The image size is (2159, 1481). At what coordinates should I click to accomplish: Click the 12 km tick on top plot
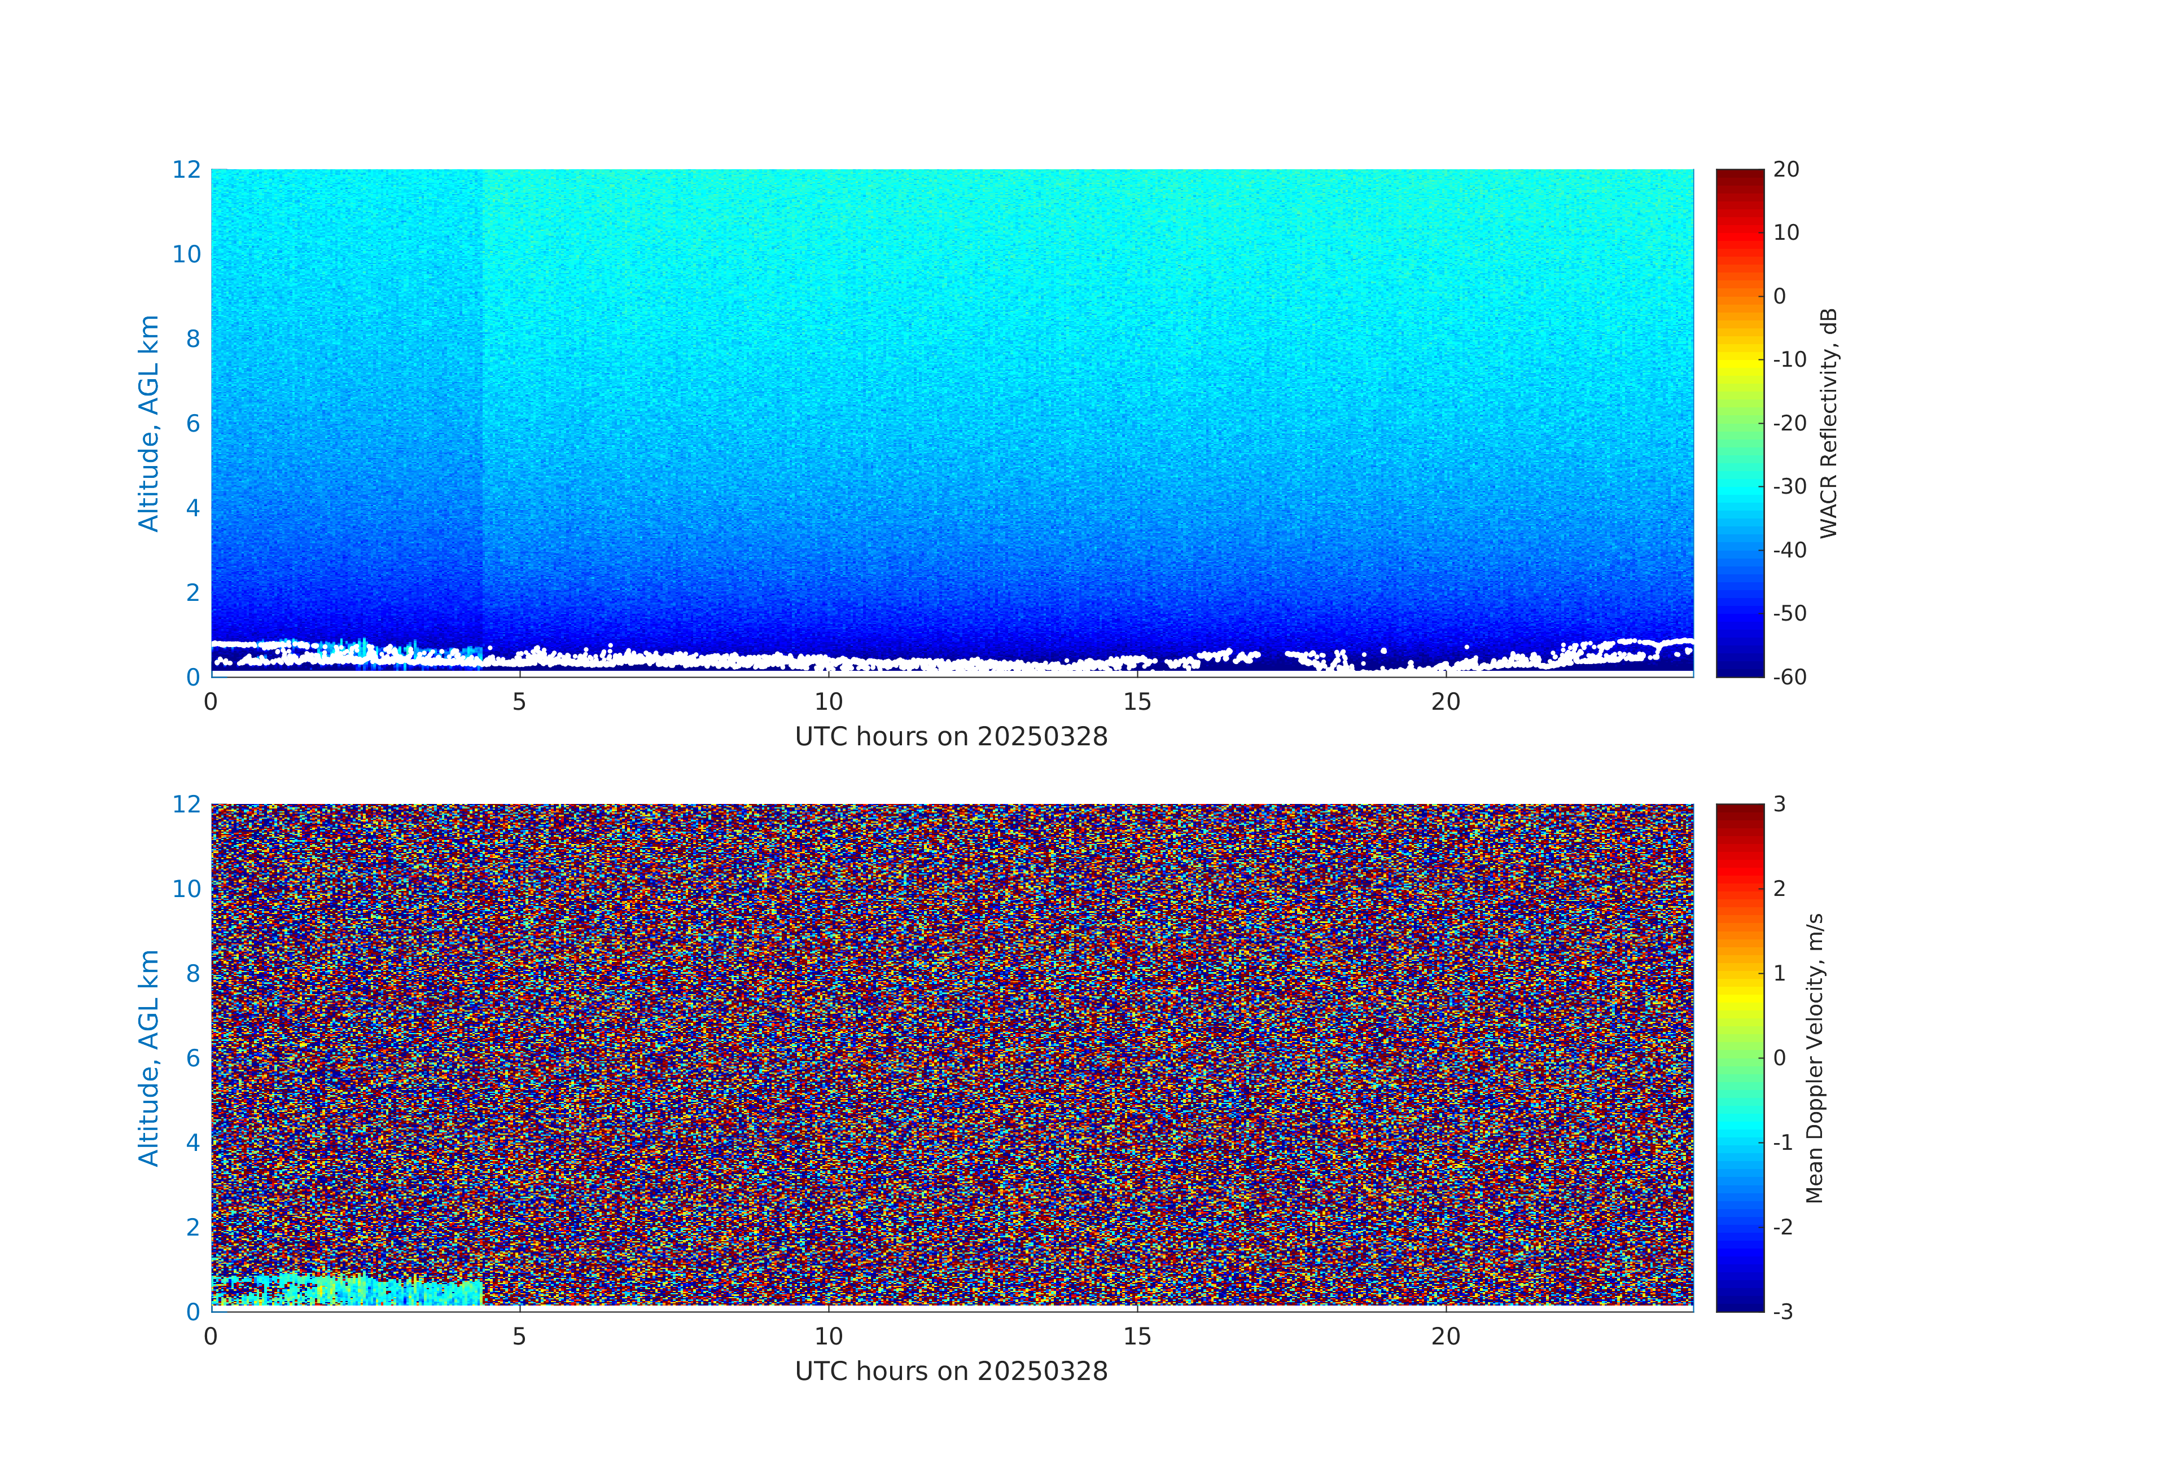click(x=186, y=170)
